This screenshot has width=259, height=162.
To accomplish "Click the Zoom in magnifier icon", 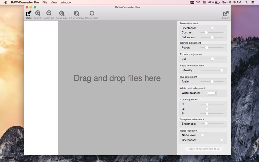I will (38, 13).
